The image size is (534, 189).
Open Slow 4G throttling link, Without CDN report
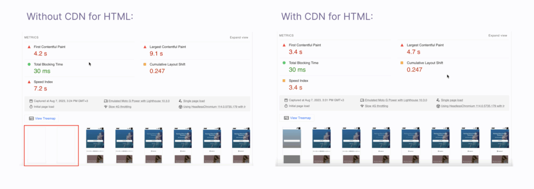point(120,107)
